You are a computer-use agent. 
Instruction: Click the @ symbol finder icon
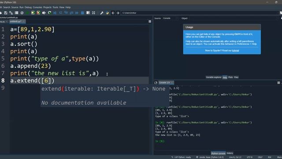click(x=22, y=13)
